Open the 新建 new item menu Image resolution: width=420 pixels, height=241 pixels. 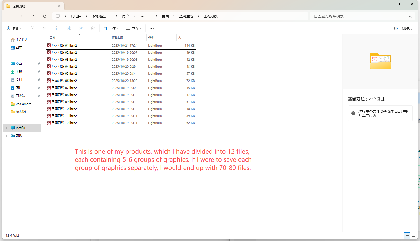(x=14, y=28)
